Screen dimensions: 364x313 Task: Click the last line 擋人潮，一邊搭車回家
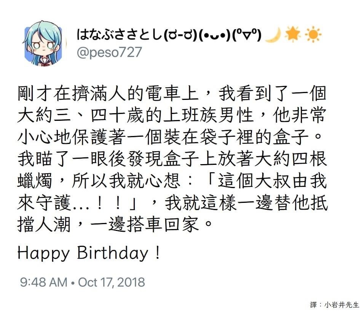115,224
